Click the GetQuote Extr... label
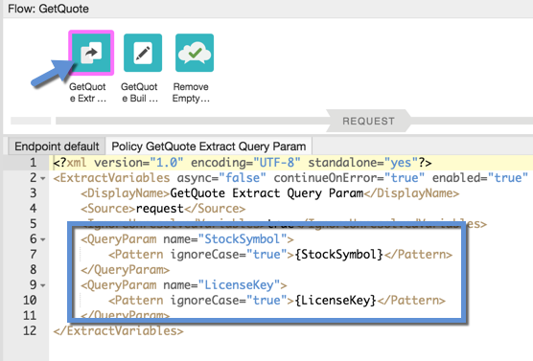 coord(87,92)
